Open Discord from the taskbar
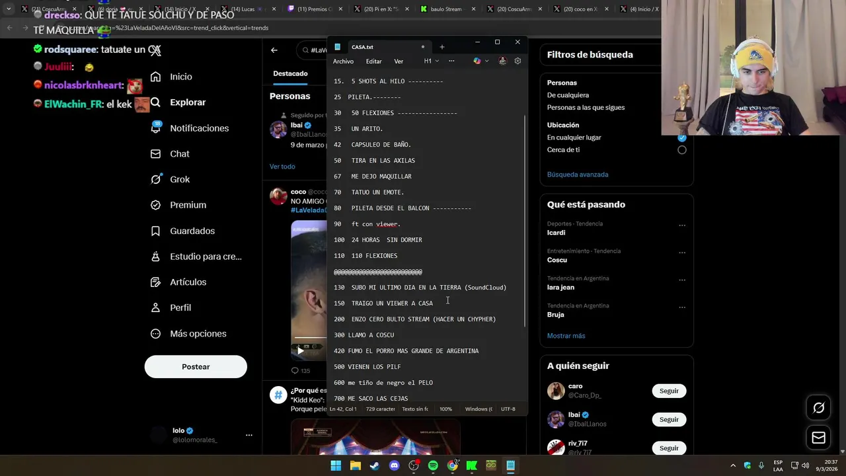 [395, 465]
